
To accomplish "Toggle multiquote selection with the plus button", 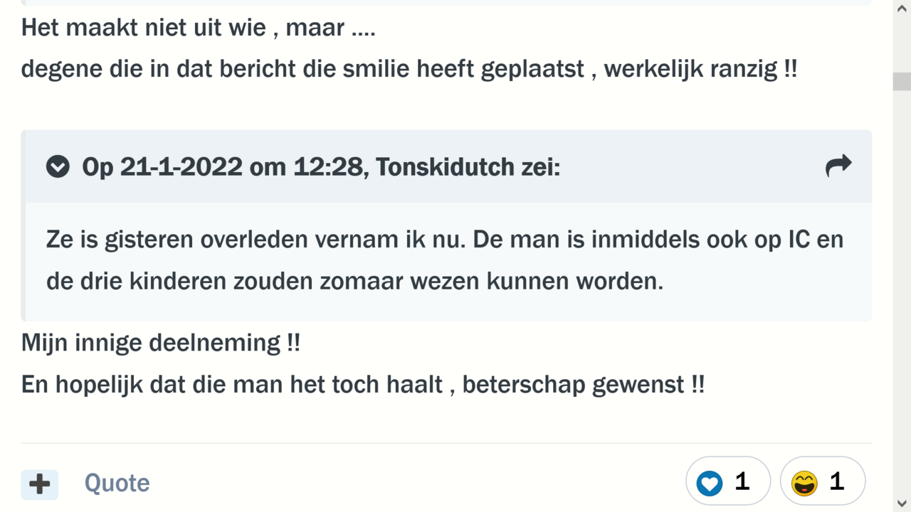I will click(x=39, y=484).
